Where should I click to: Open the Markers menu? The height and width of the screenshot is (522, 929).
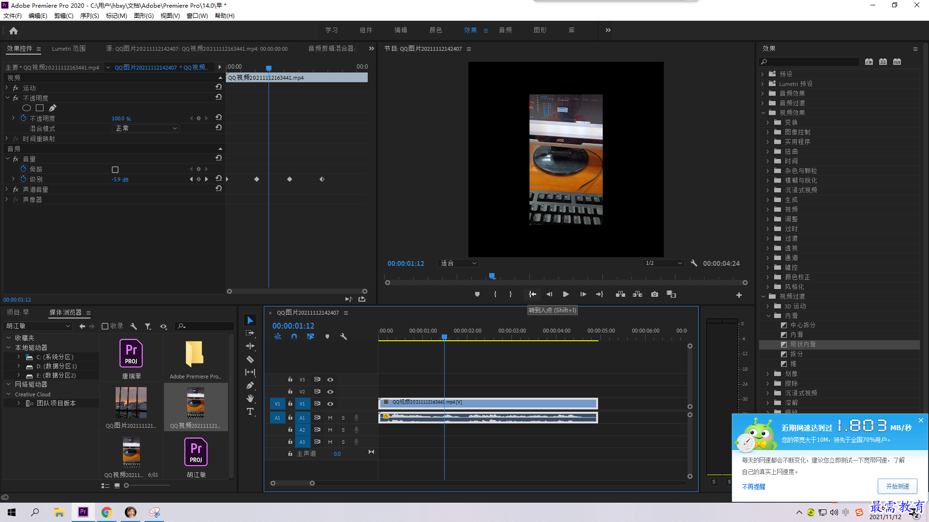point(117,15)
